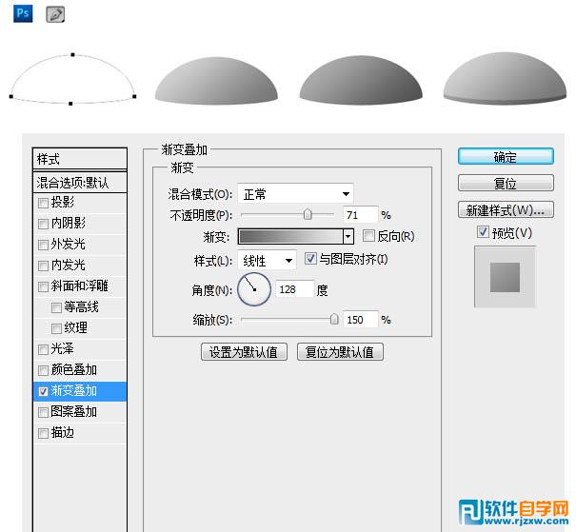Click the gradient color bar swatch
Viewport: 576px width, 532px height.
tap(290, 237)
